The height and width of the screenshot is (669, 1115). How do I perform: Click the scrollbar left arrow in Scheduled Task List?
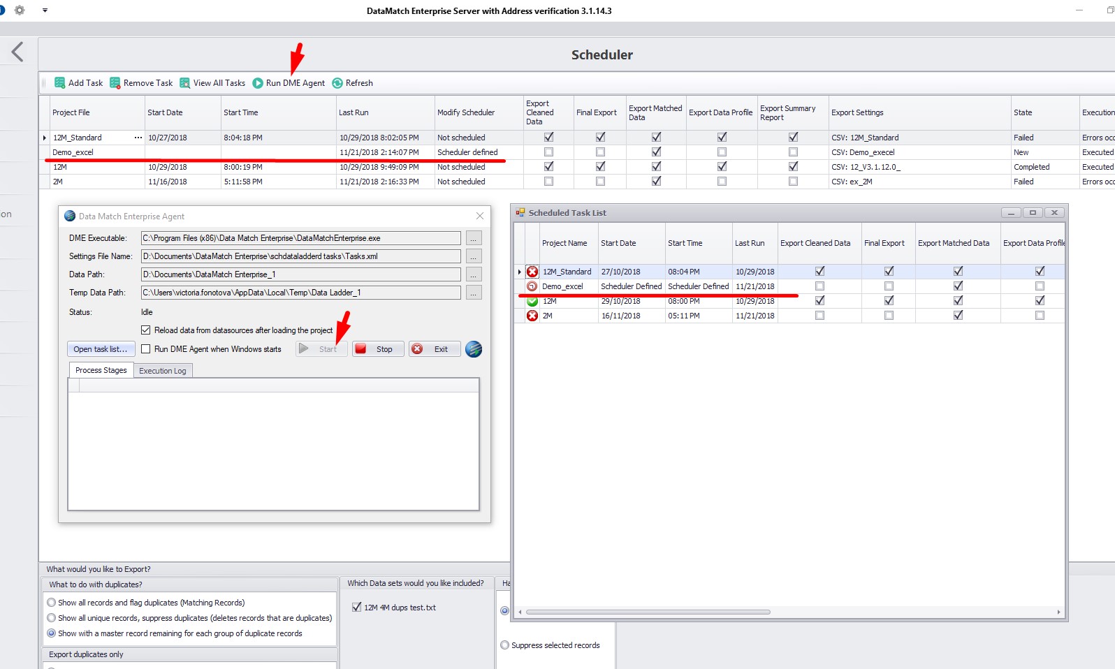(x=520, y=612)
